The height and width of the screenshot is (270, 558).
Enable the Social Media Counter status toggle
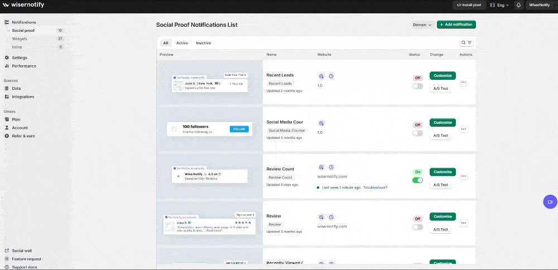[417, 133]
